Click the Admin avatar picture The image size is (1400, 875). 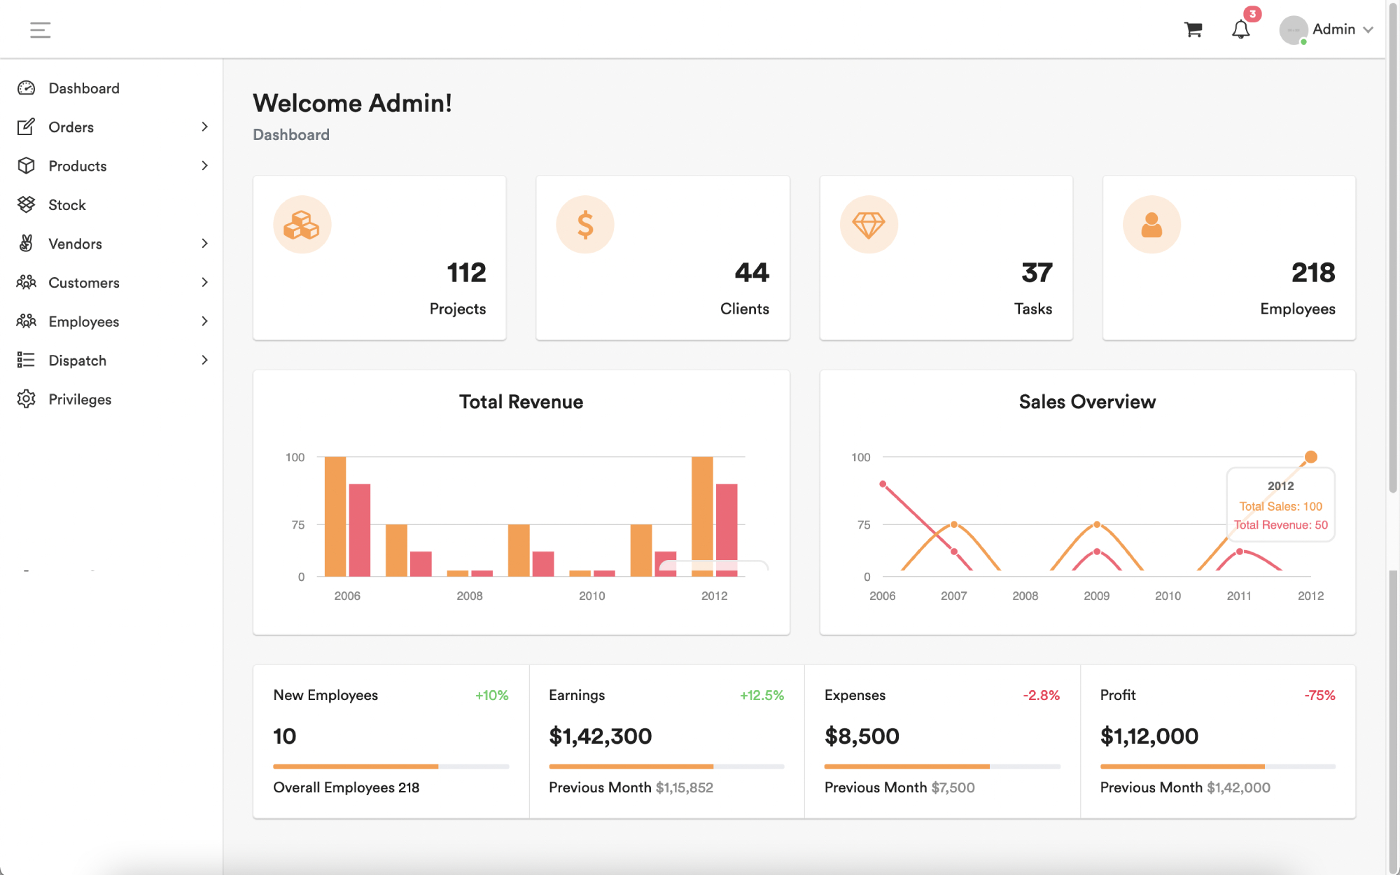pos(1293,30)
